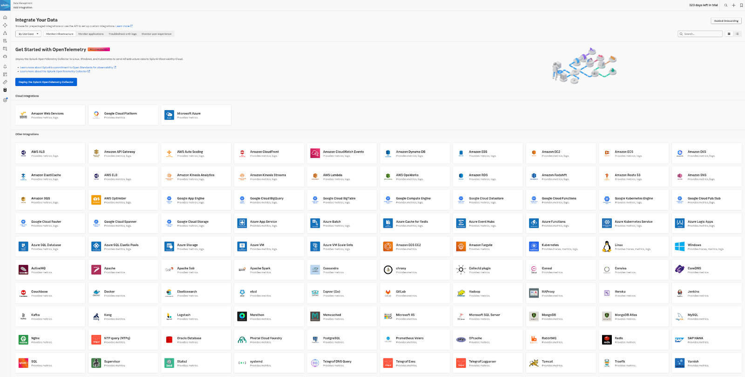This screenshot has height=377, width=745.
Task: Click the "Elasticsearch" integration name
Action: click(x=187, y=292)
